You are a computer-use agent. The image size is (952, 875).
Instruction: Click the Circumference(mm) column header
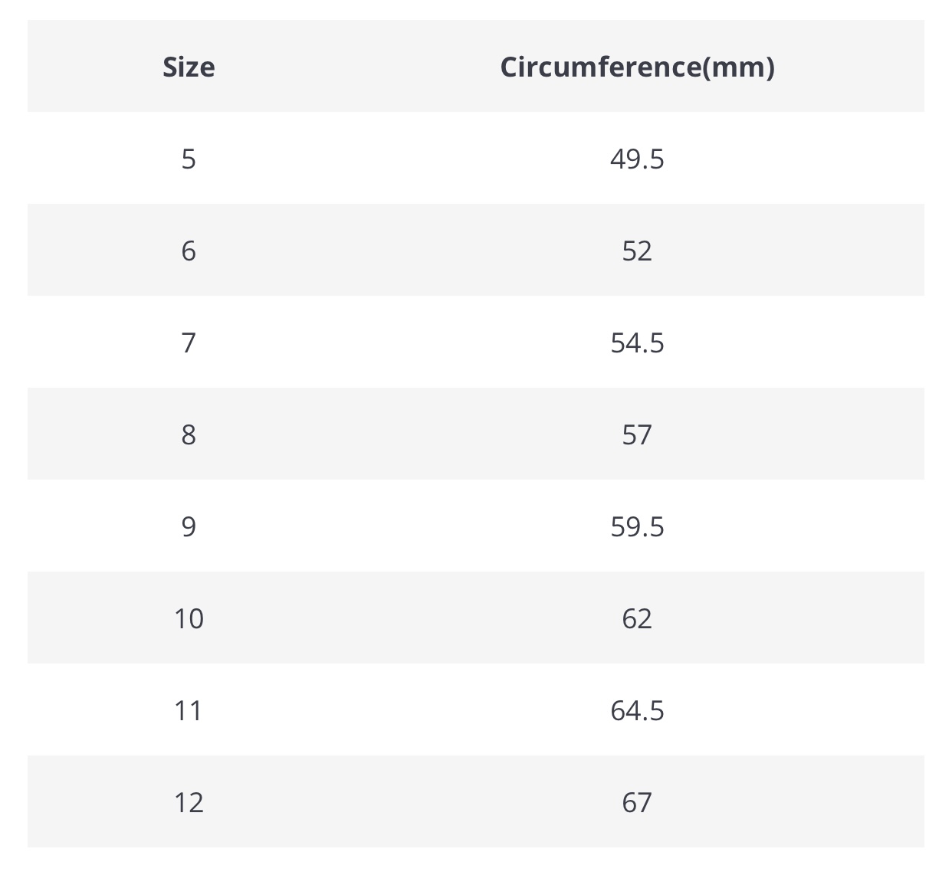pos(637,67)
